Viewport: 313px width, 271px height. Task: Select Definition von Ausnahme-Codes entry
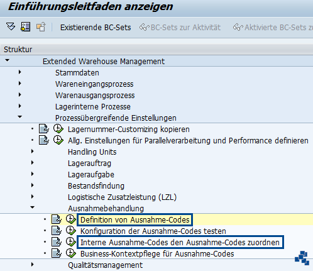pyautogui.click(x=135, y=220)
